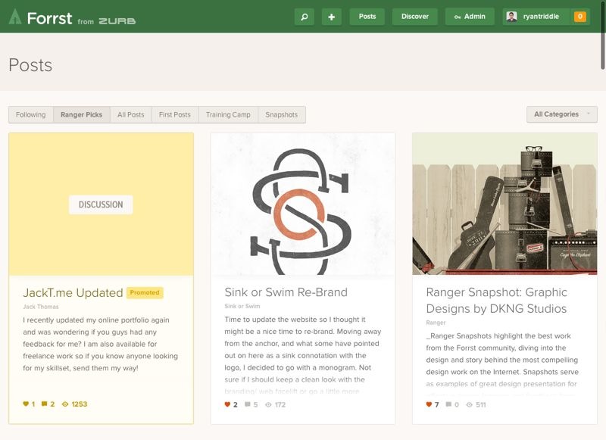Viewport: 606px width, 440px height.
Task: Click the 511 view count text
Action: 481,405
